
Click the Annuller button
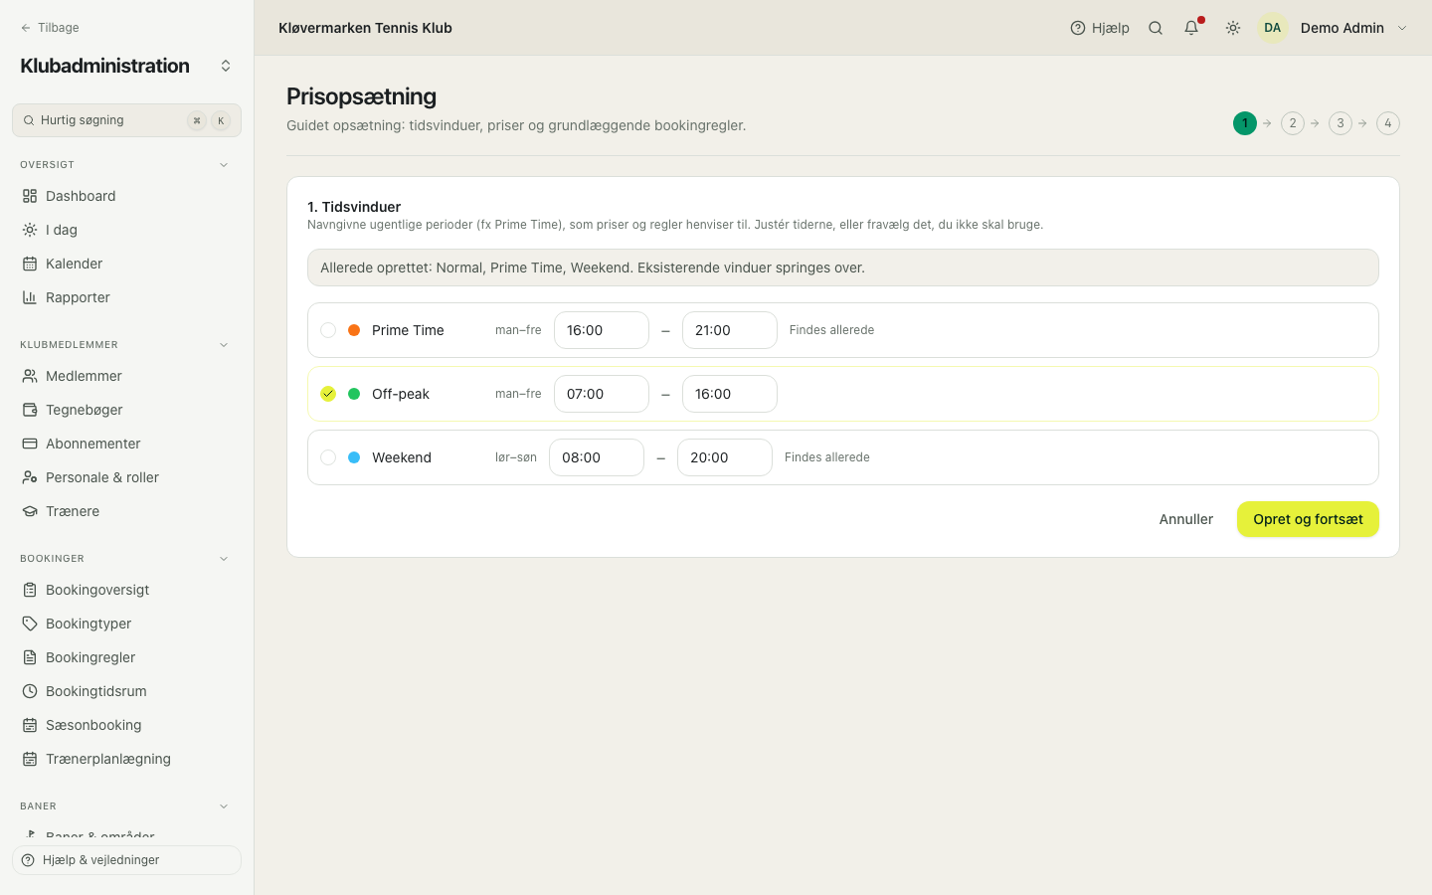click(1186, 519)
